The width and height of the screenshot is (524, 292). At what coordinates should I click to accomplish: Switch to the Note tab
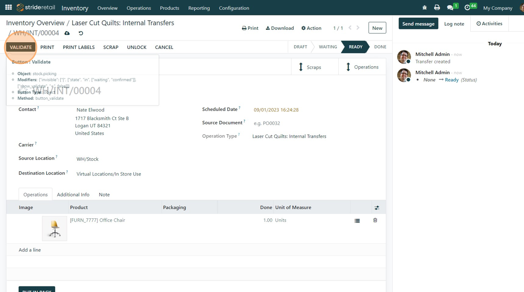point(104,195)
